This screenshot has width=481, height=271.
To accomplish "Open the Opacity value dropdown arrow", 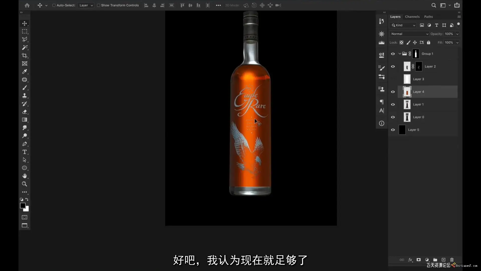I will [457, 34].
